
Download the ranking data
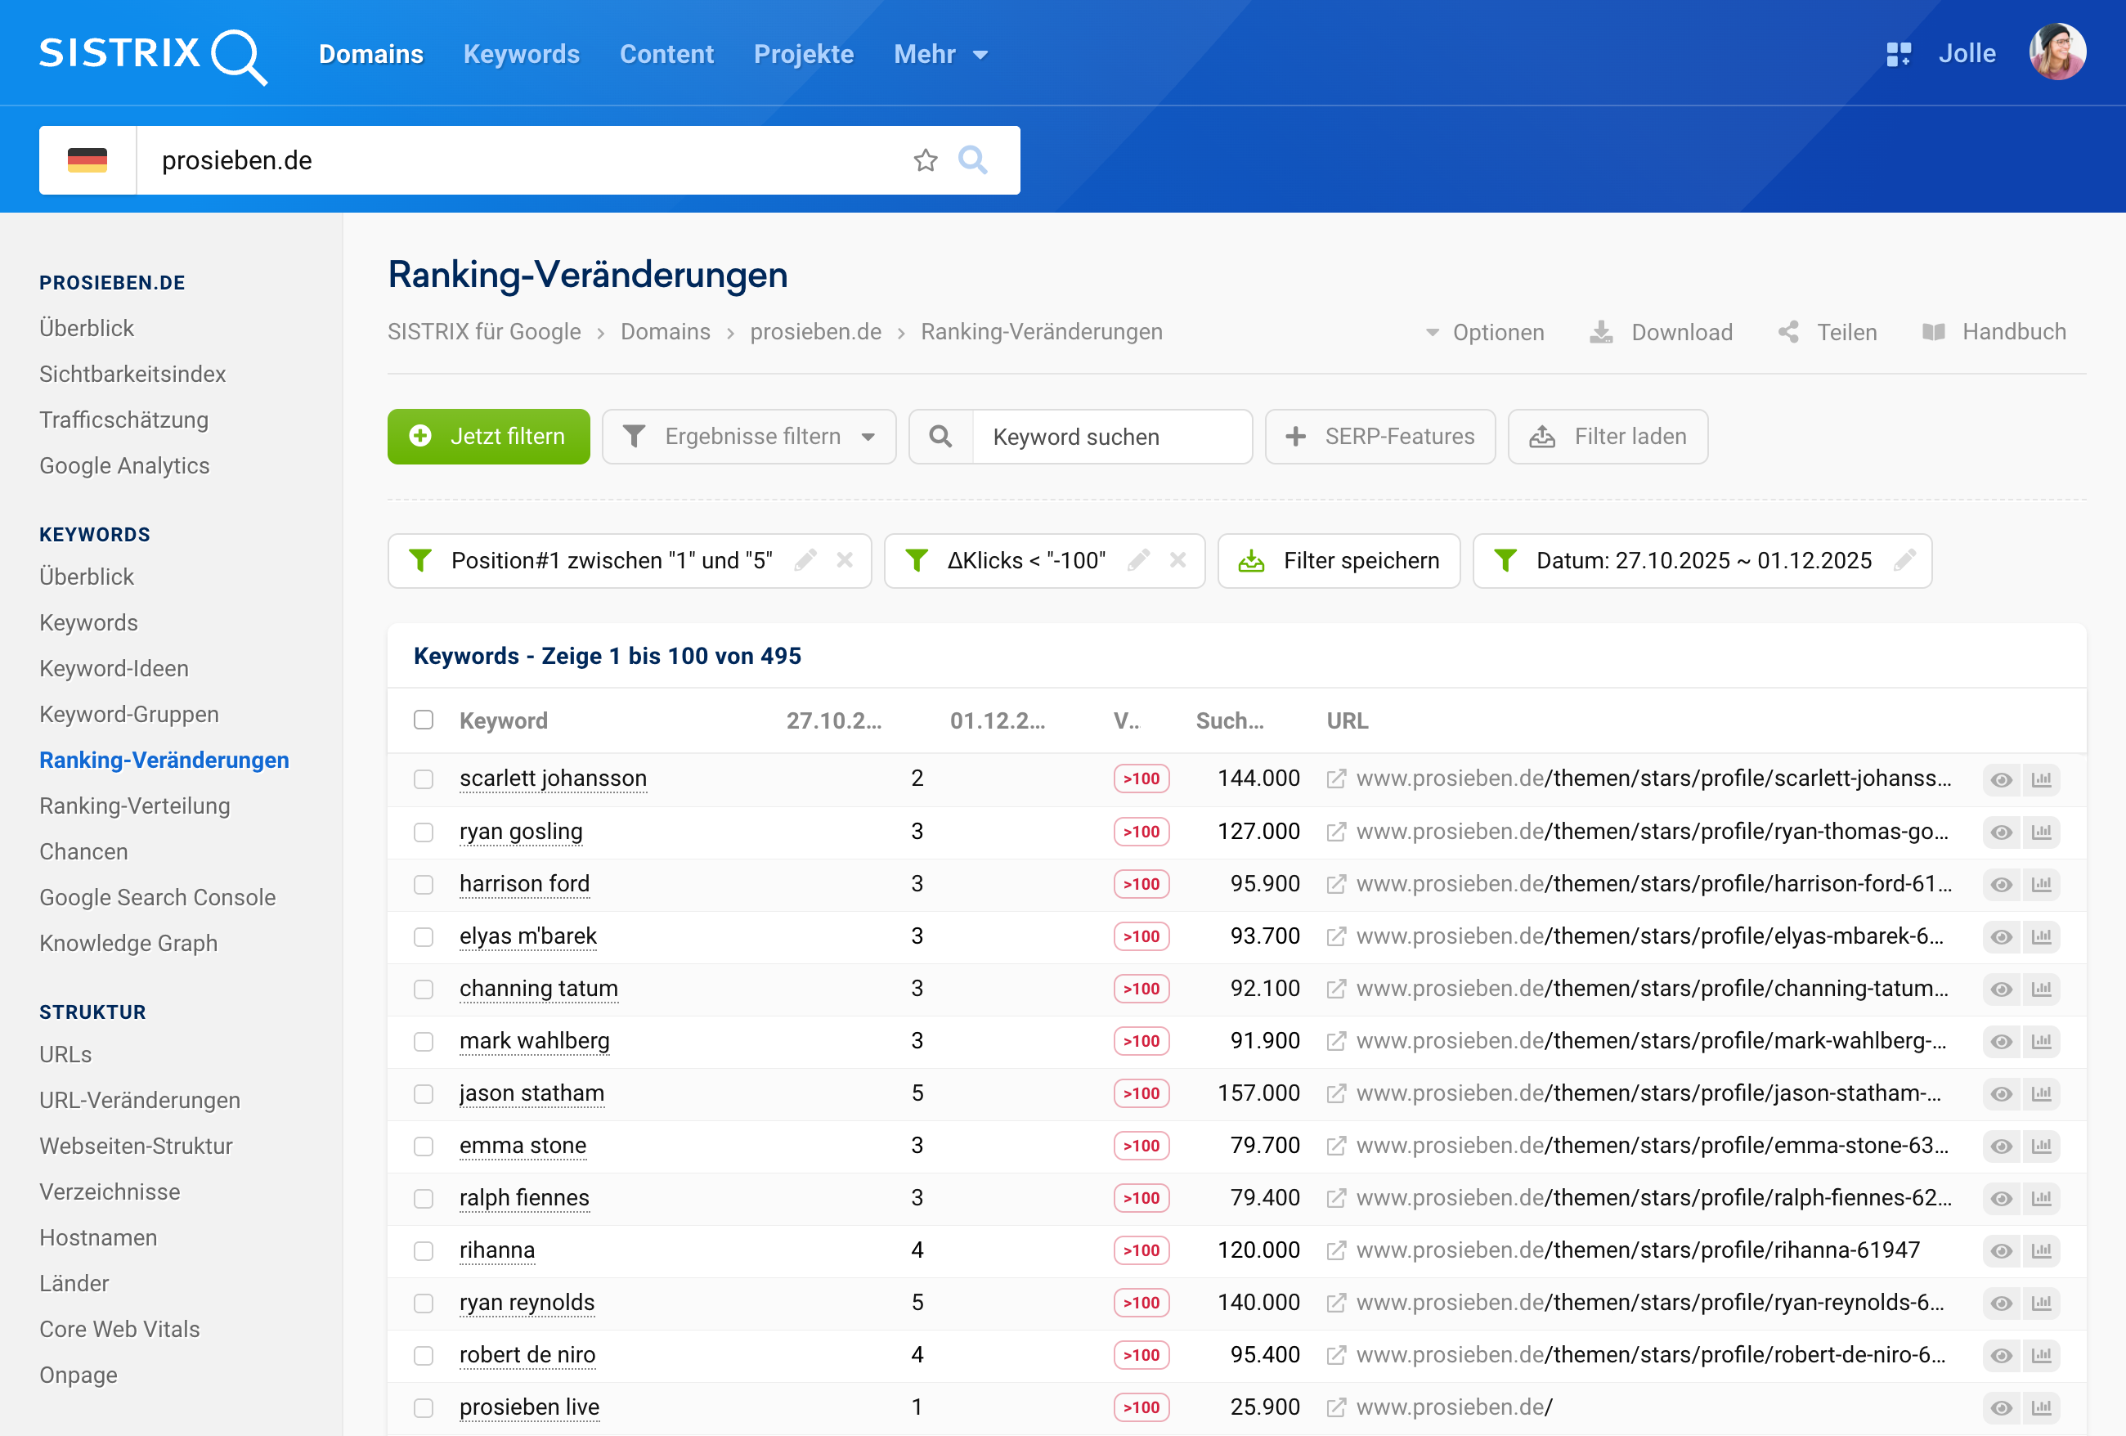click(1662, 332)
